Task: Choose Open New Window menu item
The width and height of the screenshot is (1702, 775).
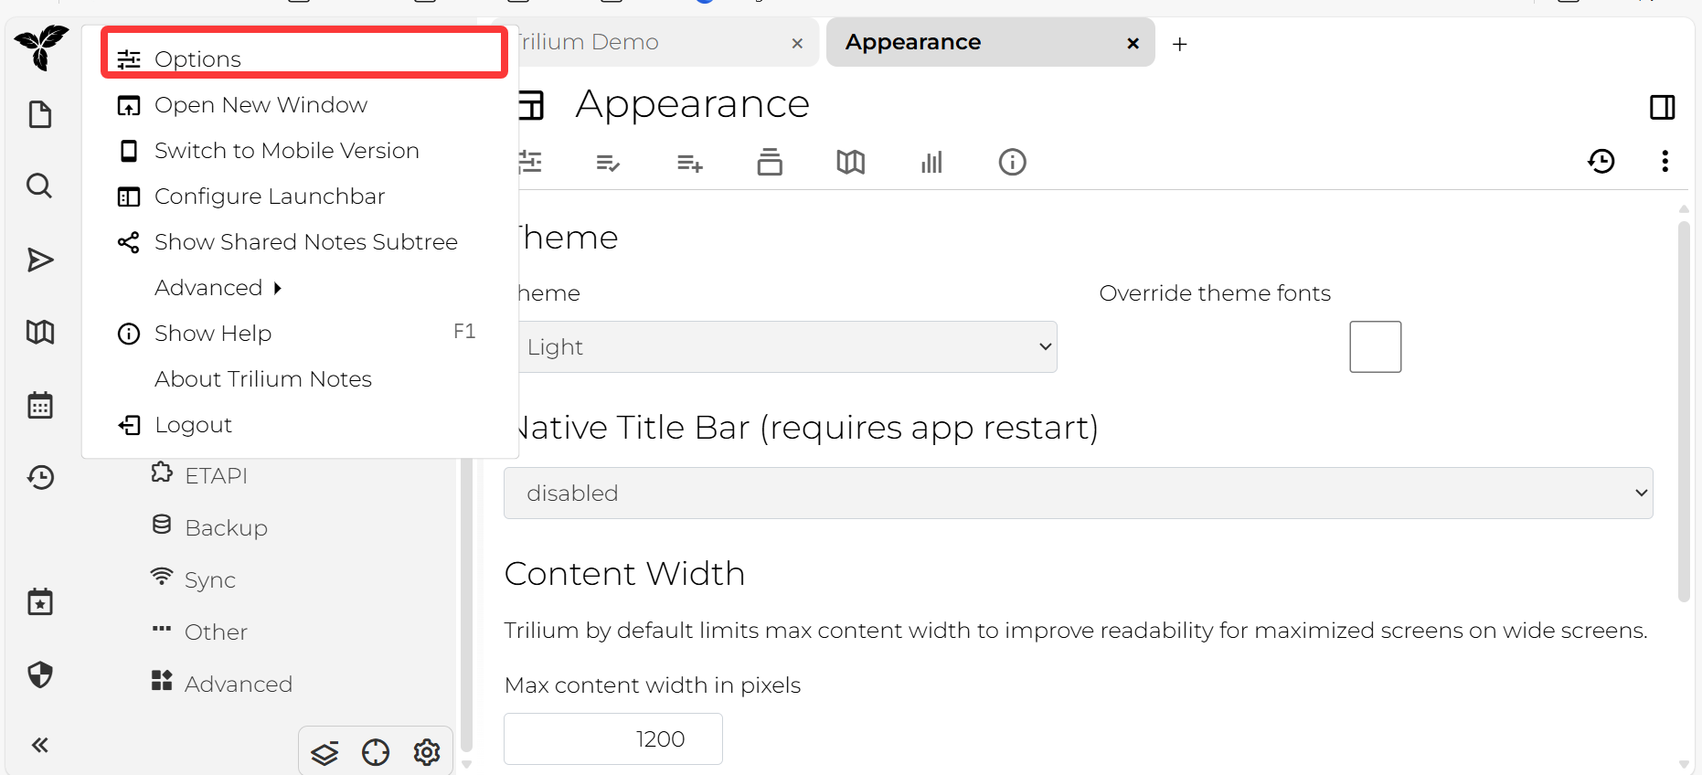Action: point(301,105)
